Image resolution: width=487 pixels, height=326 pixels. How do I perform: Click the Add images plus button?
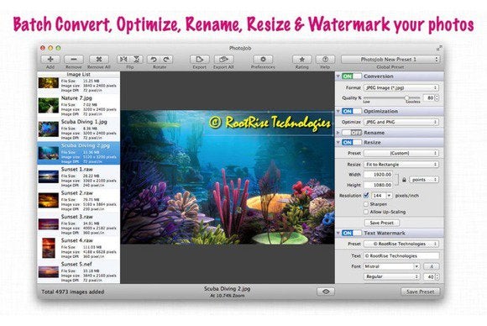(x=50, y=59)
